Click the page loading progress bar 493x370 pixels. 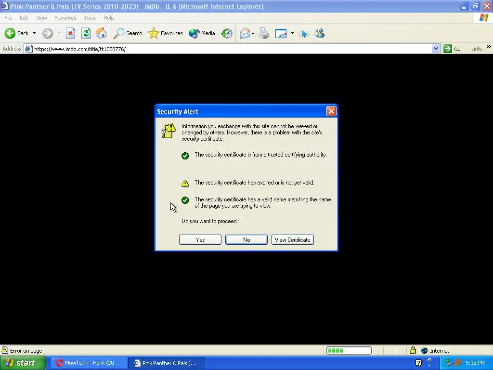coord(349,351)
